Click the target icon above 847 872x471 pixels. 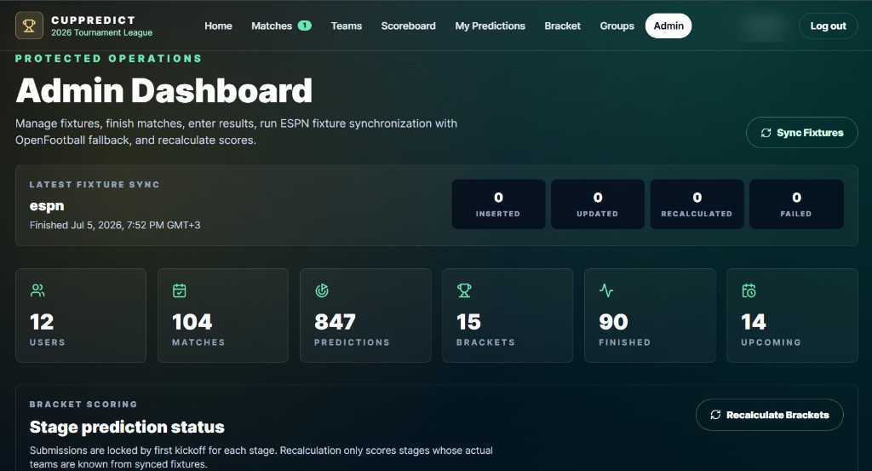point(321,290)
